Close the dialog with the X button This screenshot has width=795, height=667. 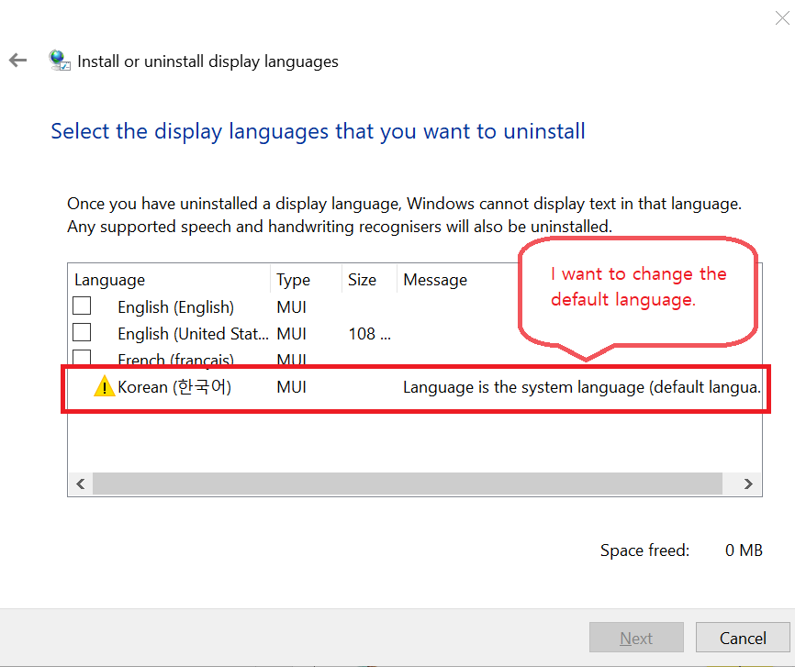click(782, 18)
